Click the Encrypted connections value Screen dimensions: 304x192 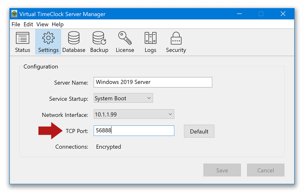pyautogui.click(x=109, y=147)
